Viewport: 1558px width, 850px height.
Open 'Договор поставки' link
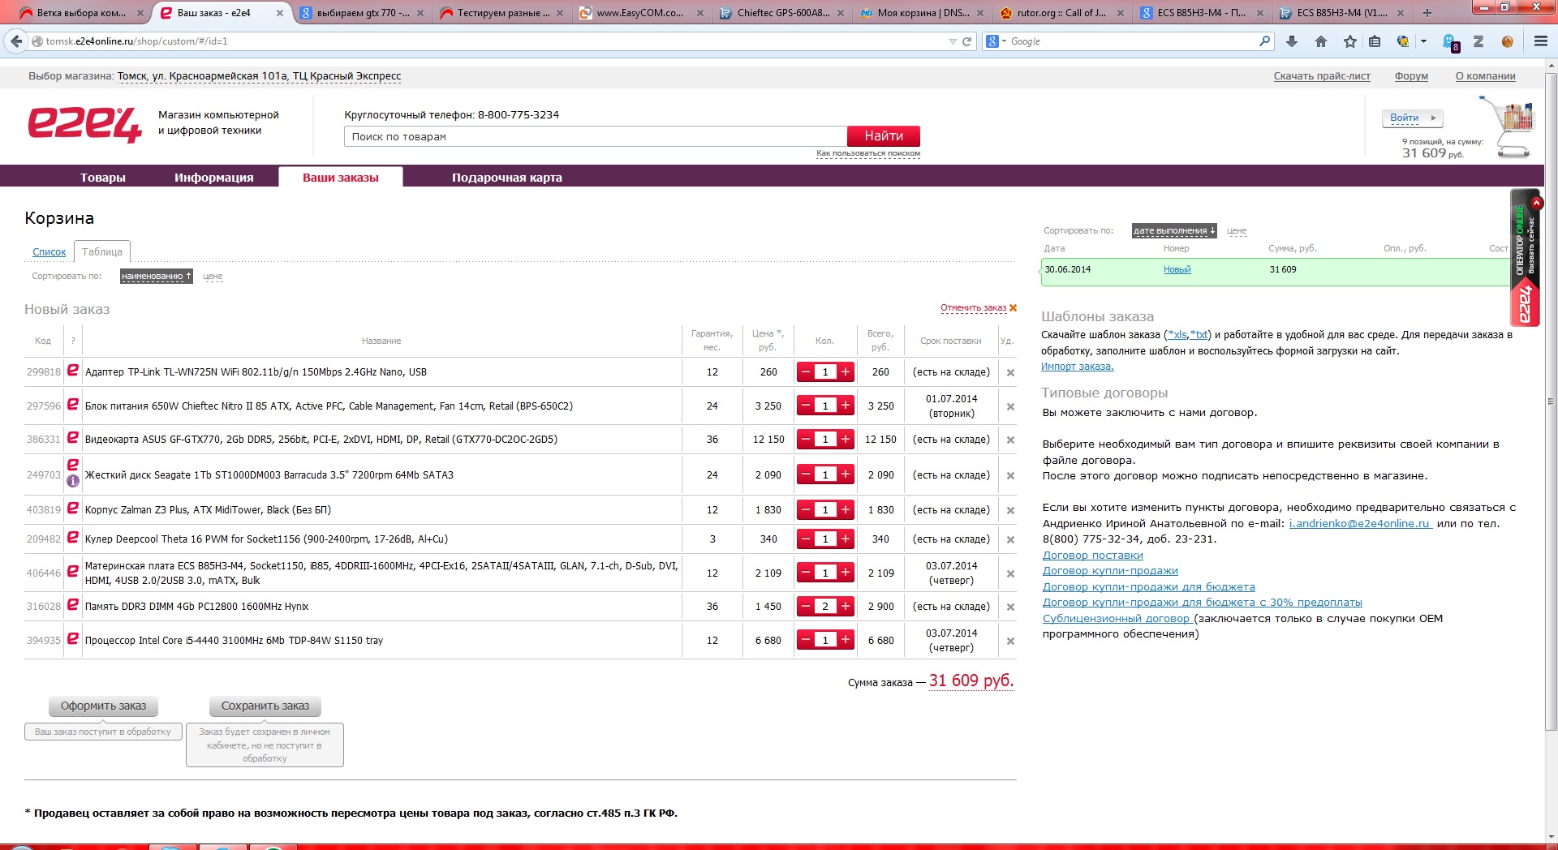[1093, 556]
